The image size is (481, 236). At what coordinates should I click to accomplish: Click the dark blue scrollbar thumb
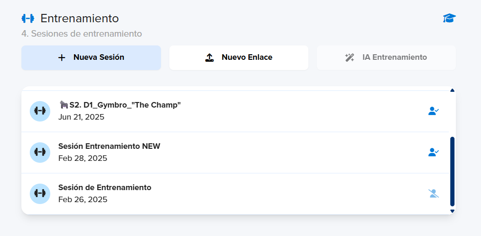tap(452, 172)
